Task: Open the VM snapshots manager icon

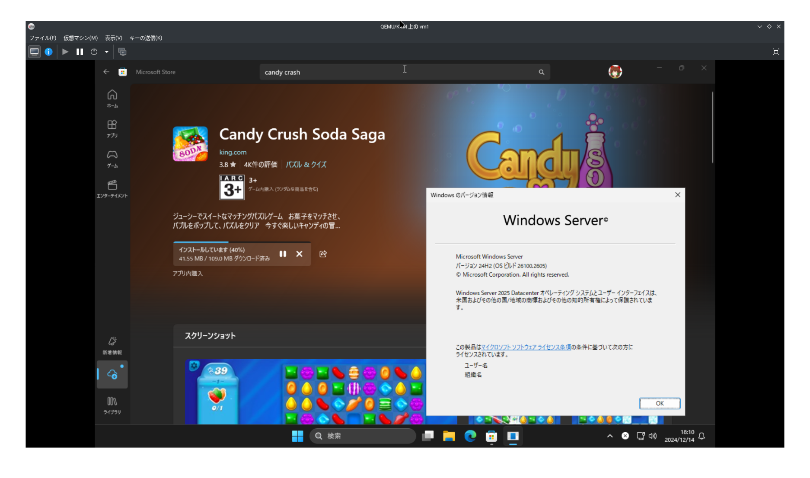Action: (122, 52)
